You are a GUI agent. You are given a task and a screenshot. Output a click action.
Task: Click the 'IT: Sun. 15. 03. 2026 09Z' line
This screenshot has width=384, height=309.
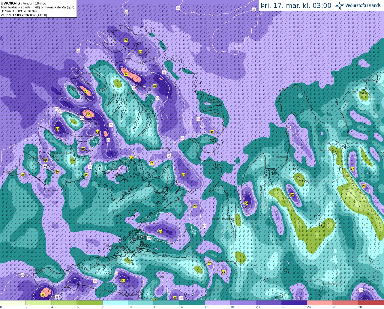coord(19,11)
